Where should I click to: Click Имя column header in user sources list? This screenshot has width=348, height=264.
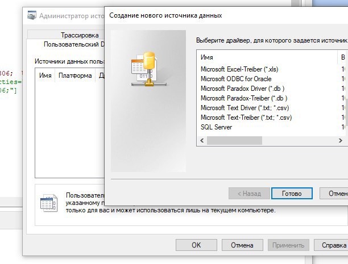45,76
